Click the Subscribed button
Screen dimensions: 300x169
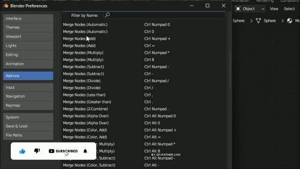pyautogui.click(x=63, y=151)
